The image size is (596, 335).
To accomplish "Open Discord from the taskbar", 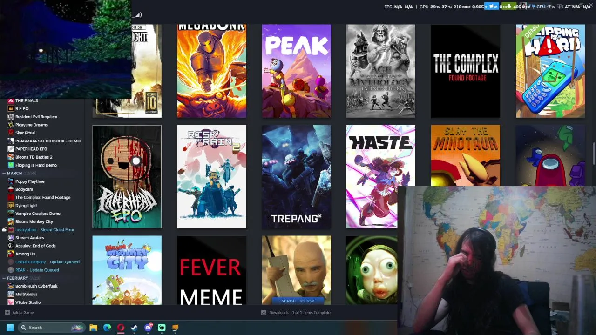I will click(148, 328).
